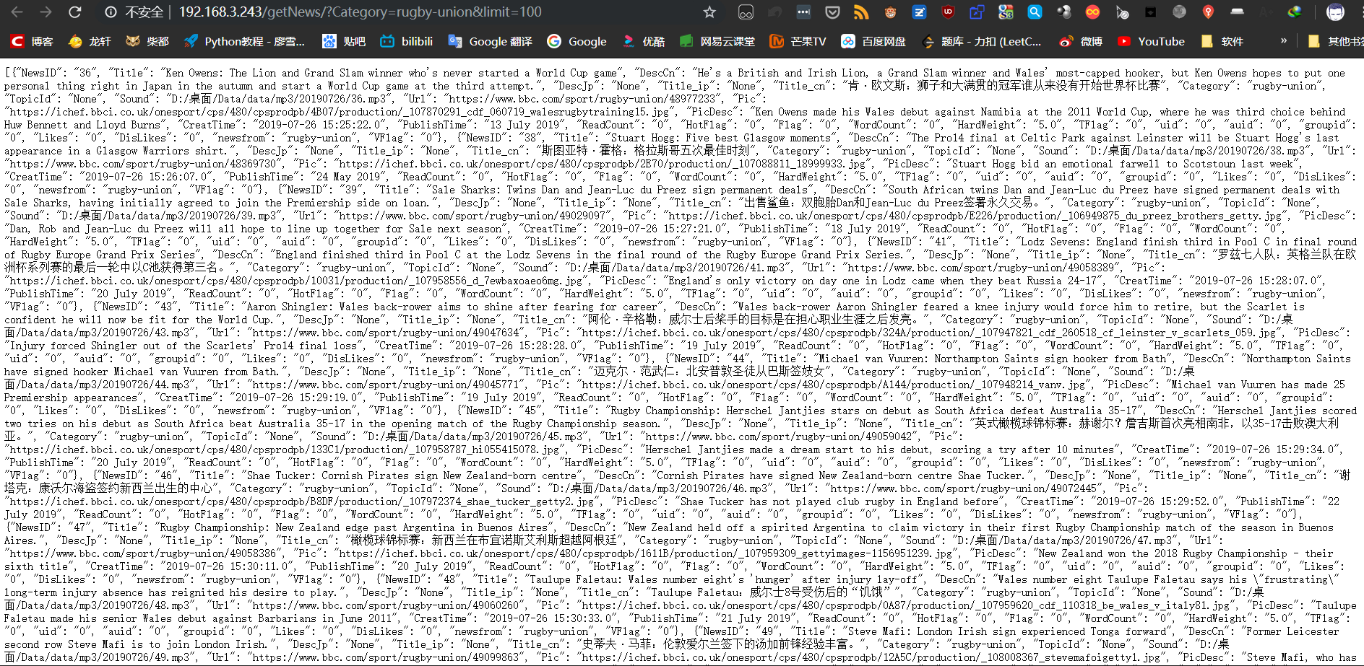Viewport: 1364px width, 666px height.
Task: Open the black box download extension
Action: (x=1150, y=12)
